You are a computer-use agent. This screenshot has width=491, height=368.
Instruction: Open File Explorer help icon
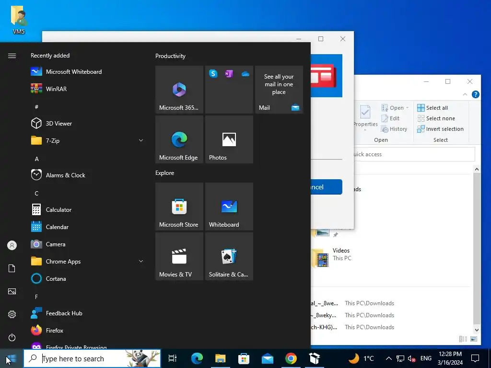[475, 94]
